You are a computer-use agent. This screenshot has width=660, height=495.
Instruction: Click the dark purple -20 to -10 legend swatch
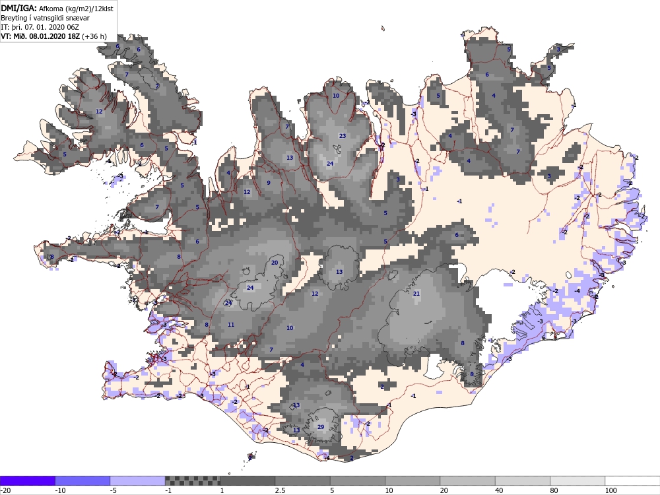click(27, 480)
